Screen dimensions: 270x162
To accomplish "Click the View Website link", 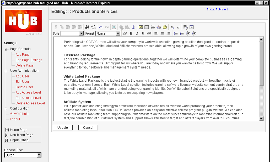I will coord(19,114).
